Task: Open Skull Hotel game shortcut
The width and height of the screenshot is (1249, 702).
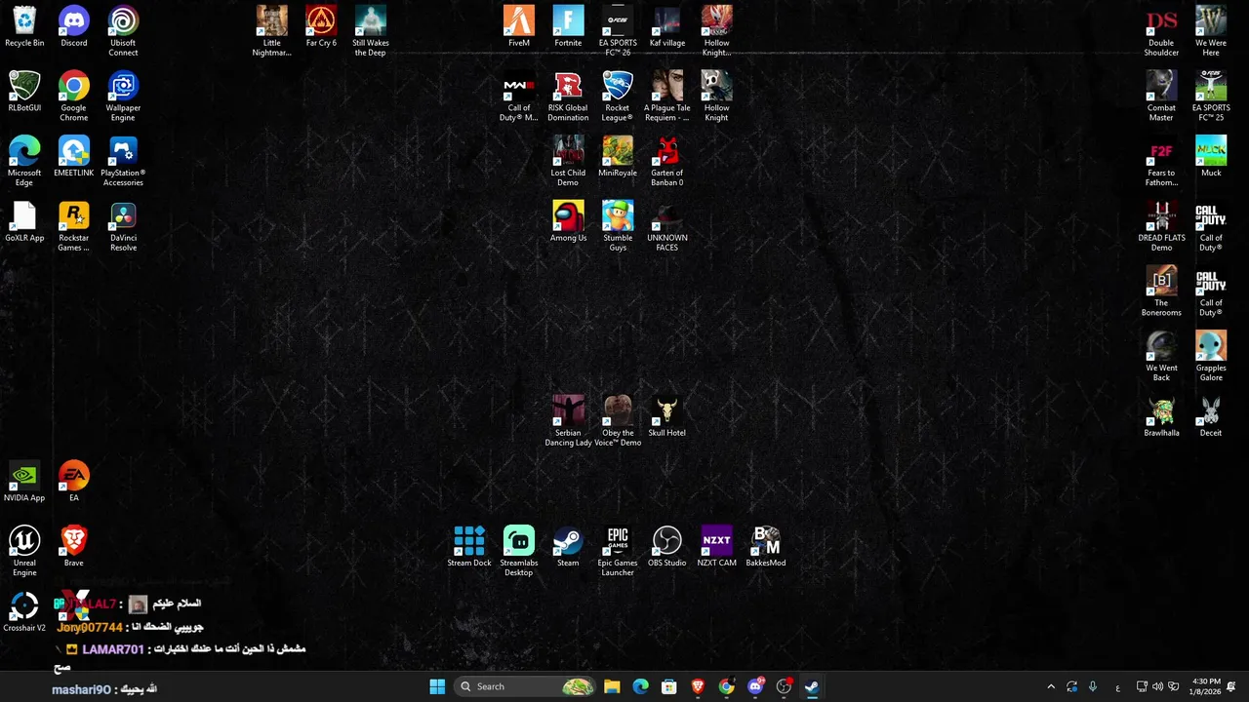Action: tap(667, 416)
